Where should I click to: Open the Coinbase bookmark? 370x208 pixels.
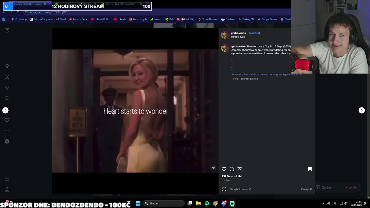[x=228, y=19]
